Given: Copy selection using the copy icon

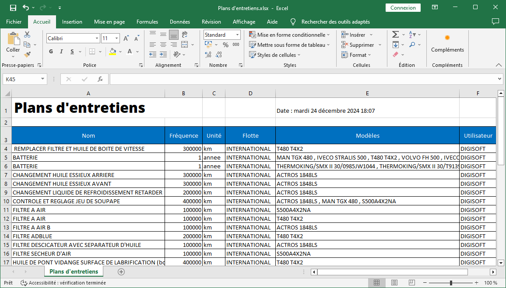Looking at the screenshot, I should point(27,45).
